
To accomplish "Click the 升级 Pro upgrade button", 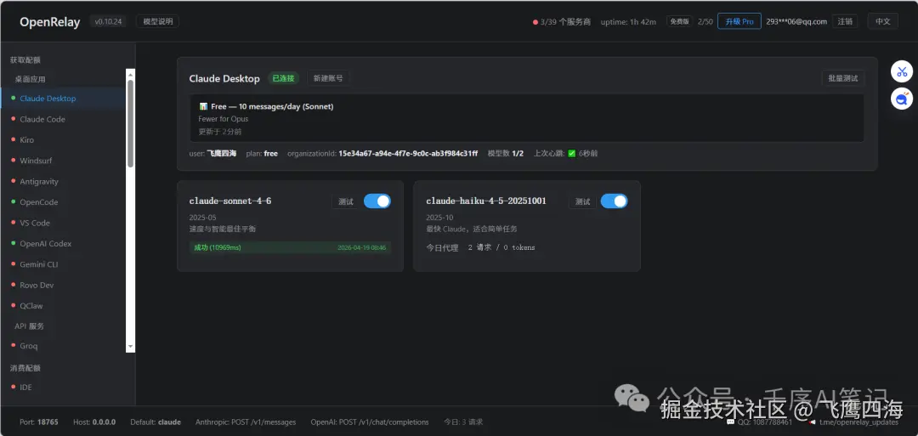I will click(739, 21).
